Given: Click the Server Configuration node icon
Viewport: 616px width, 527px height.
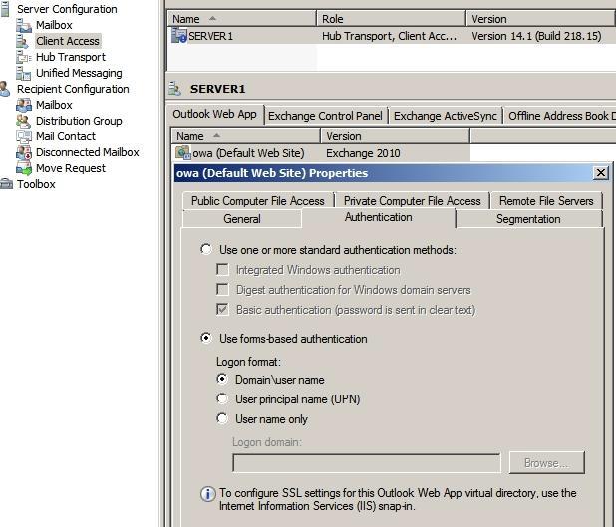Looking at the screenshot, I should coord(5,9).
